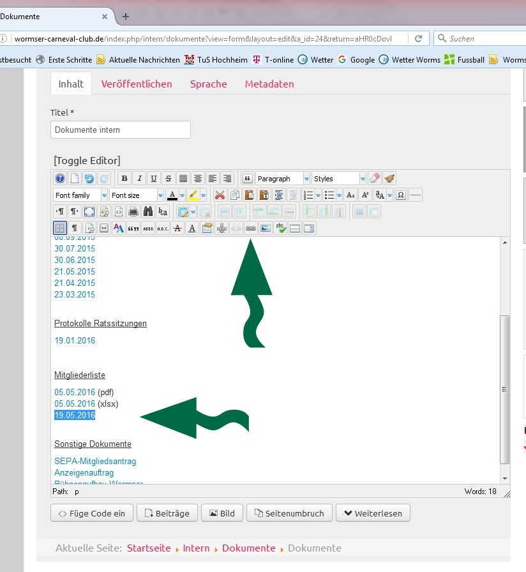Toggle italic formatting in editor
The width and height of the screenshot is (526, 572).
tap(139, 179)
